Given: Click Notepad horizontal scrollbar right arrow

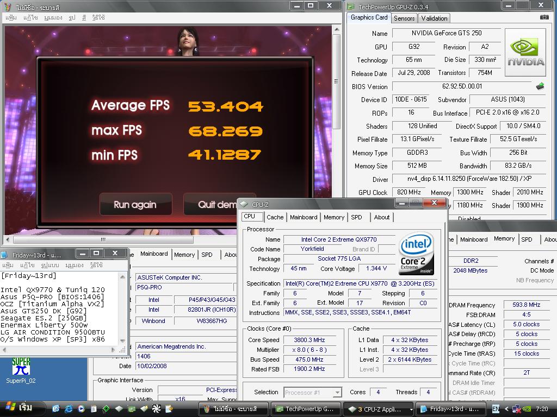Looking at the screenshot, I should click(x=114, y=350).
